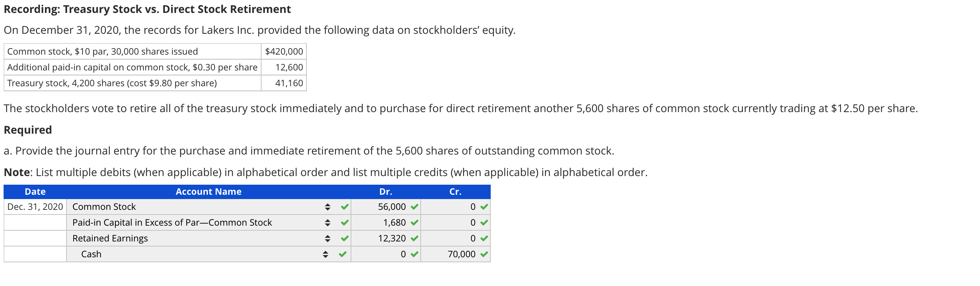The width and height of the screenshot is (980, 286).
Task: Click the checkmark beside the 1,680 debit amount
Action: [x=414, y=222]
